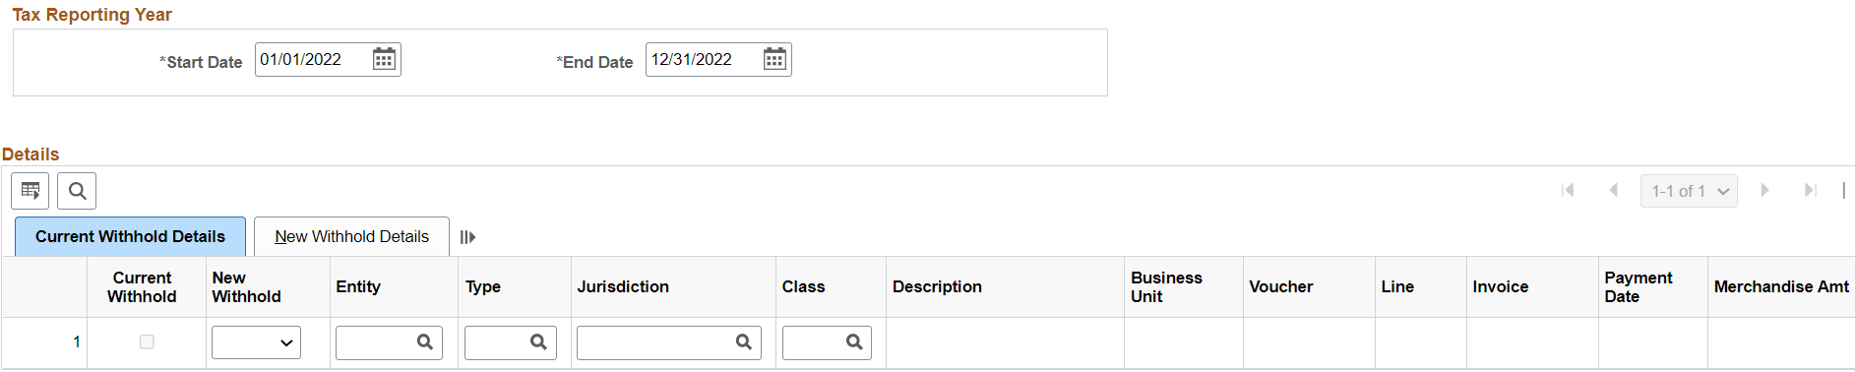
Task: Click the Show all columns icon beside tabs
Action: point(467,237)
